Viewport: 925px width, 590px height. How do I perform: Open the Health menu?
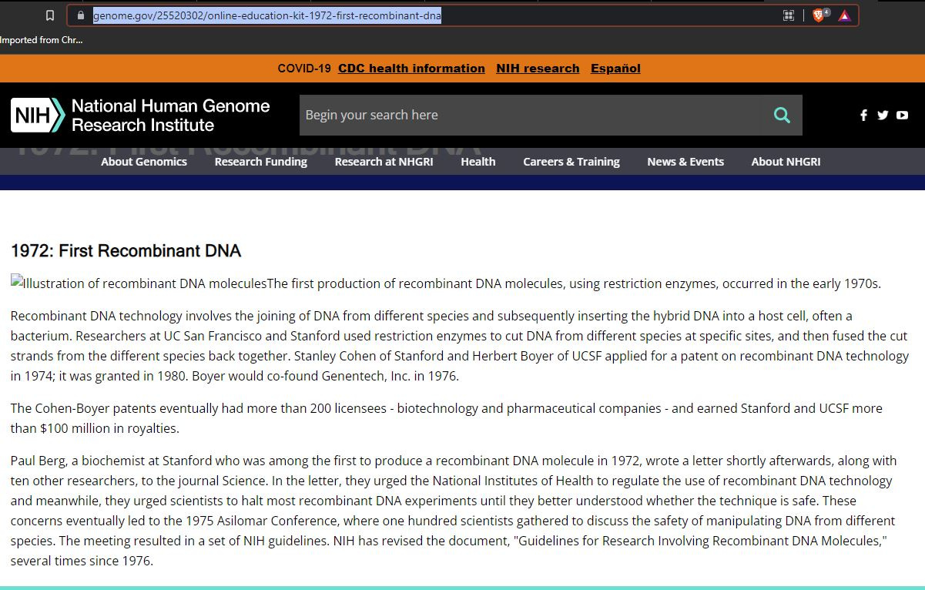click(478, 162)
